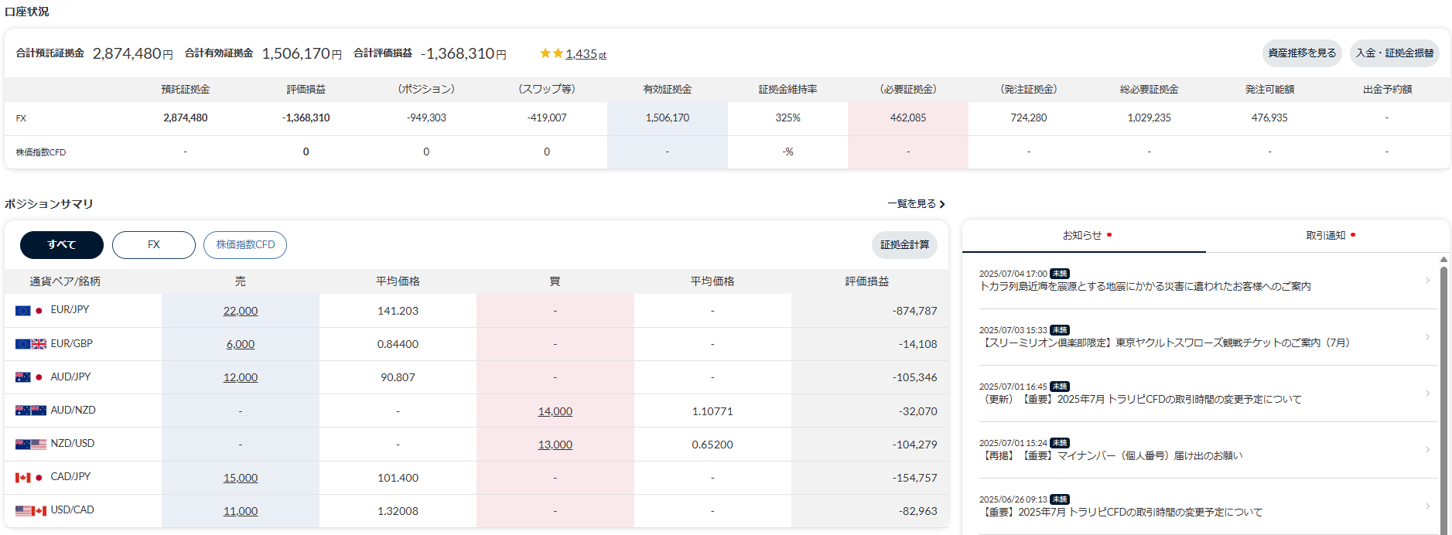
Task: Click the 資産推移を見る button
Action: [x=1302, y=53]
